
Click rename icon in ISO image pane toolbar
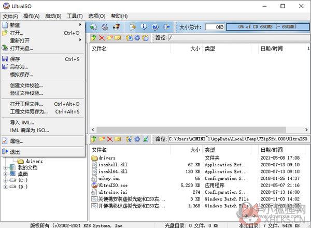[118, 38]
